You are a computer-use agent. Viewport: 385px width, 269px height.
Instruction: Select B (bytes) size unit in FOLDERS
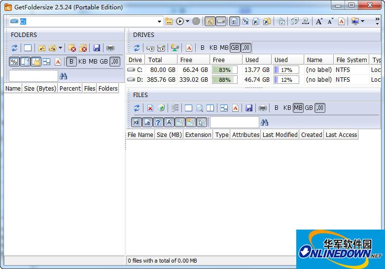coord(71,62)
